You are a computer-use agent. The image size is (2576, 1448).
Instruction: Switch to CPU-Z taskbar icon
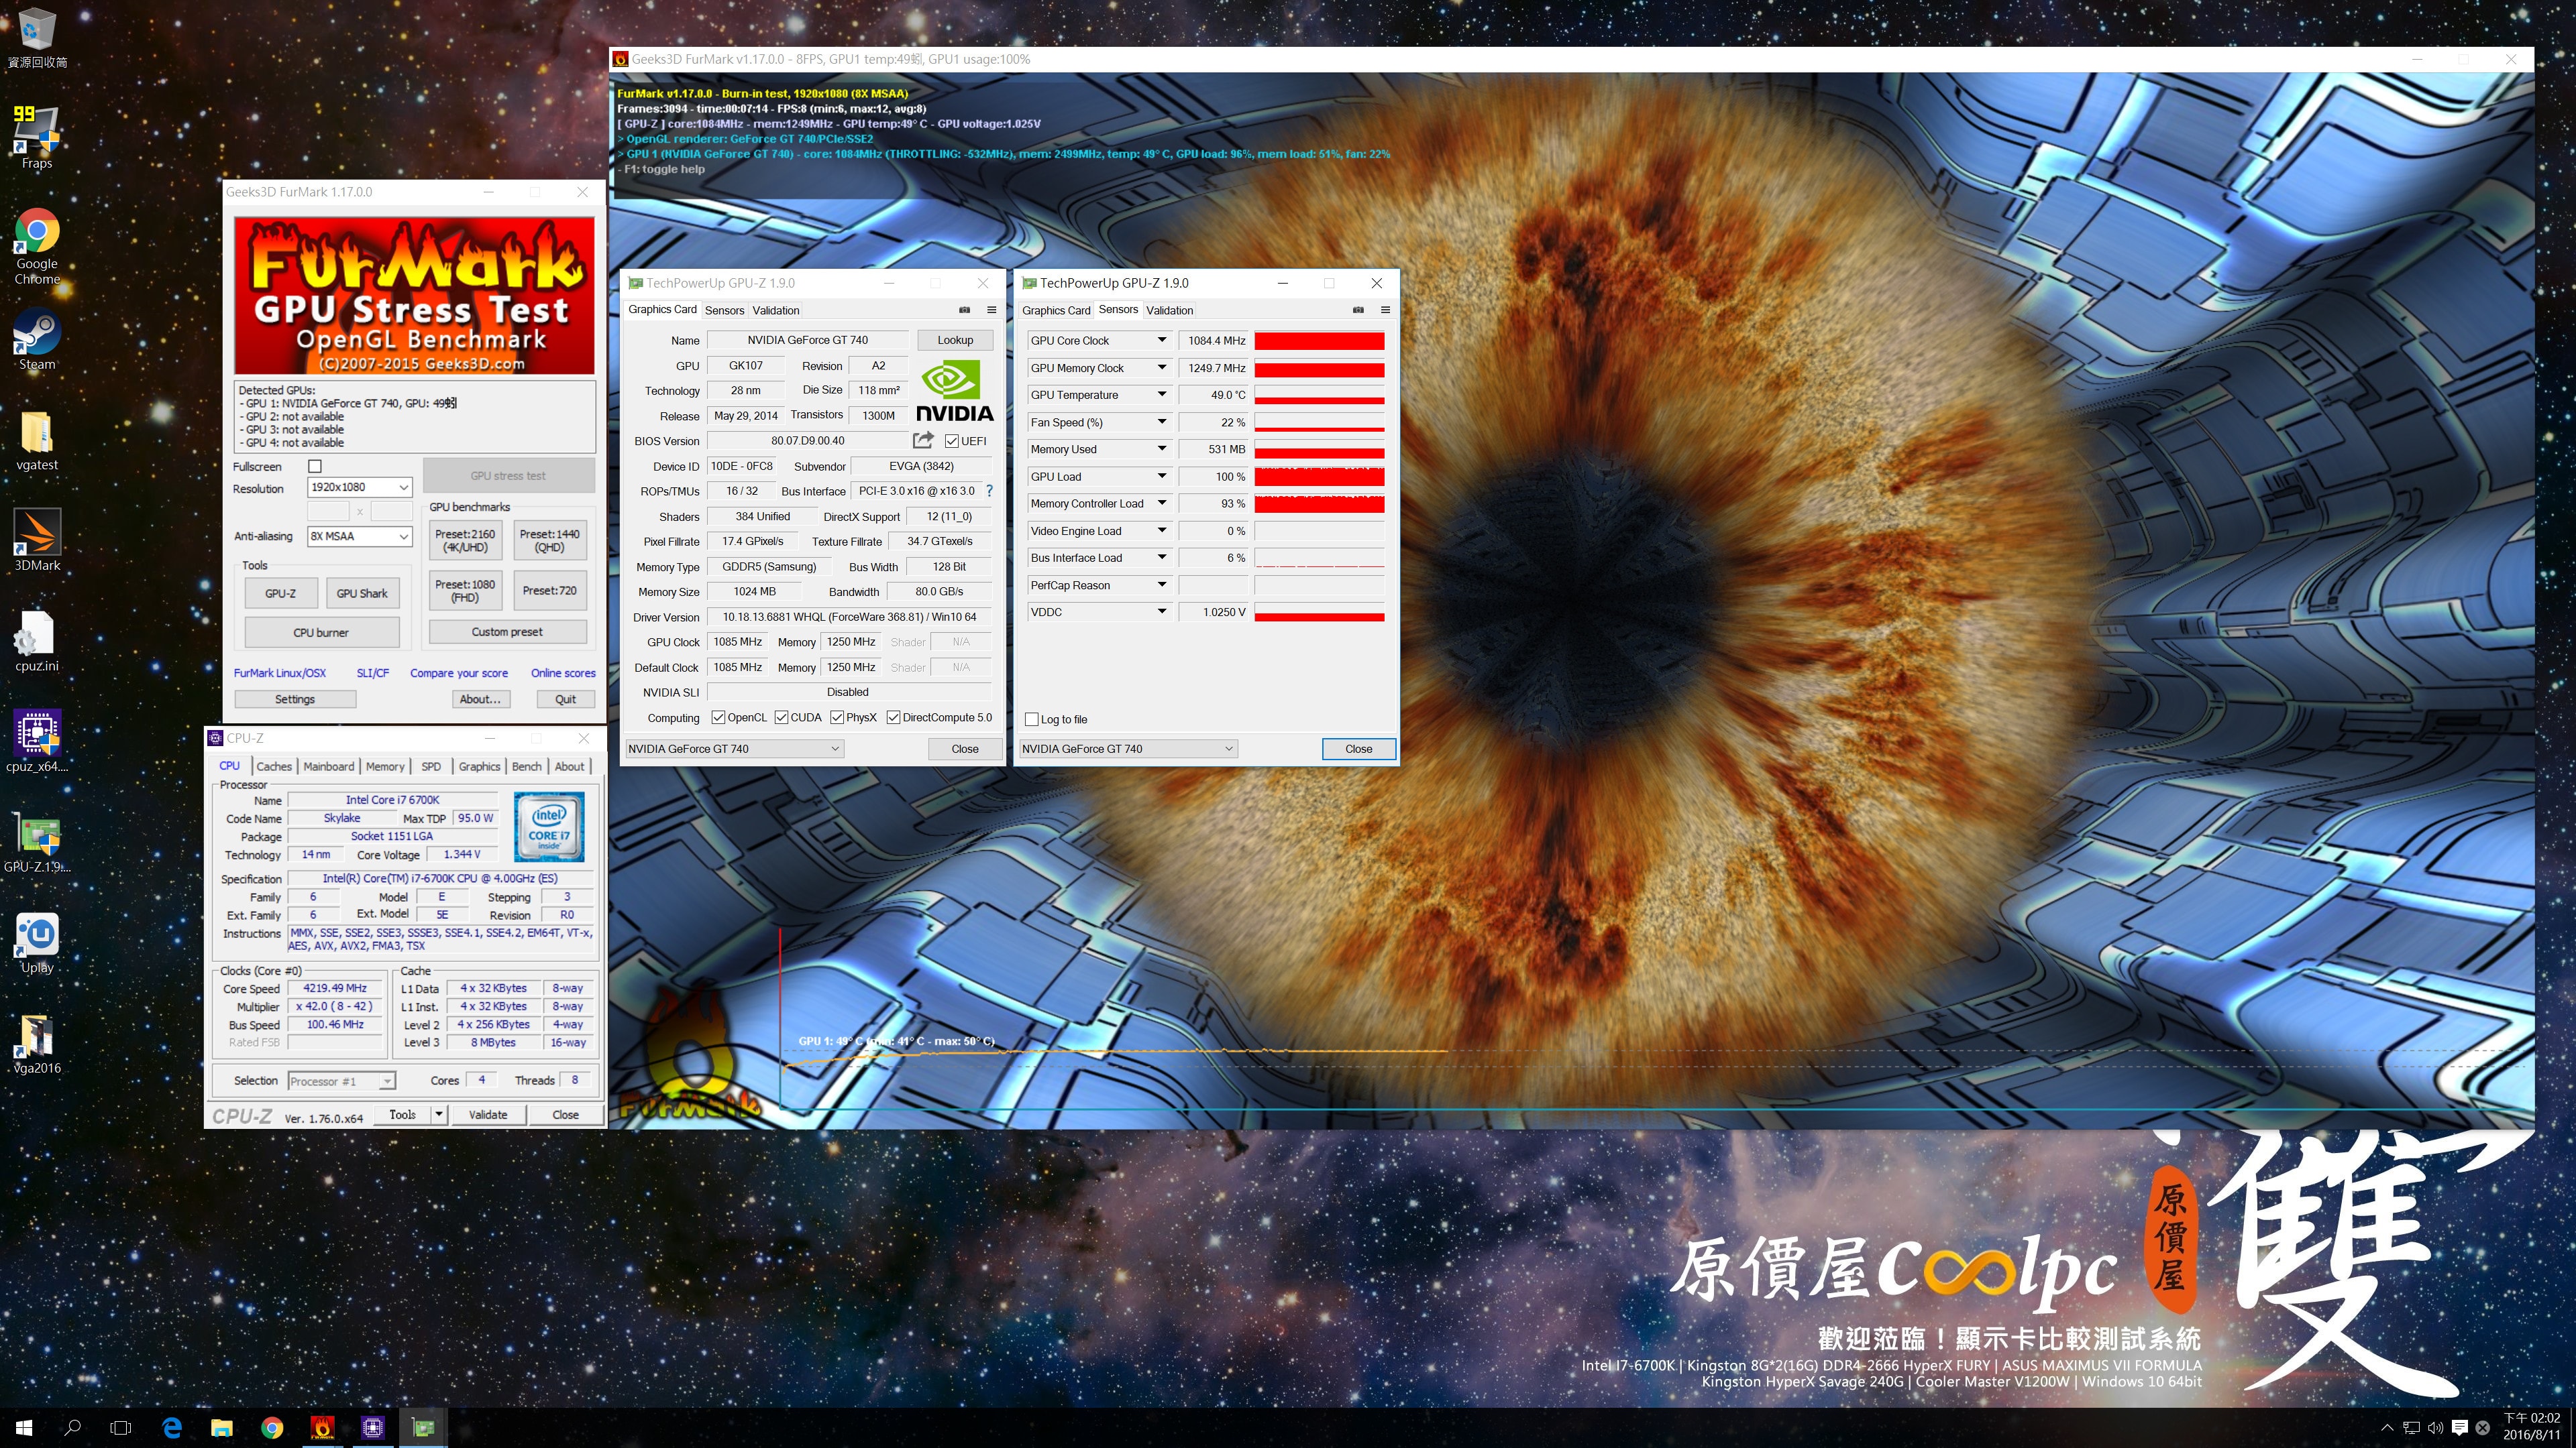(x=372, y=1428)
